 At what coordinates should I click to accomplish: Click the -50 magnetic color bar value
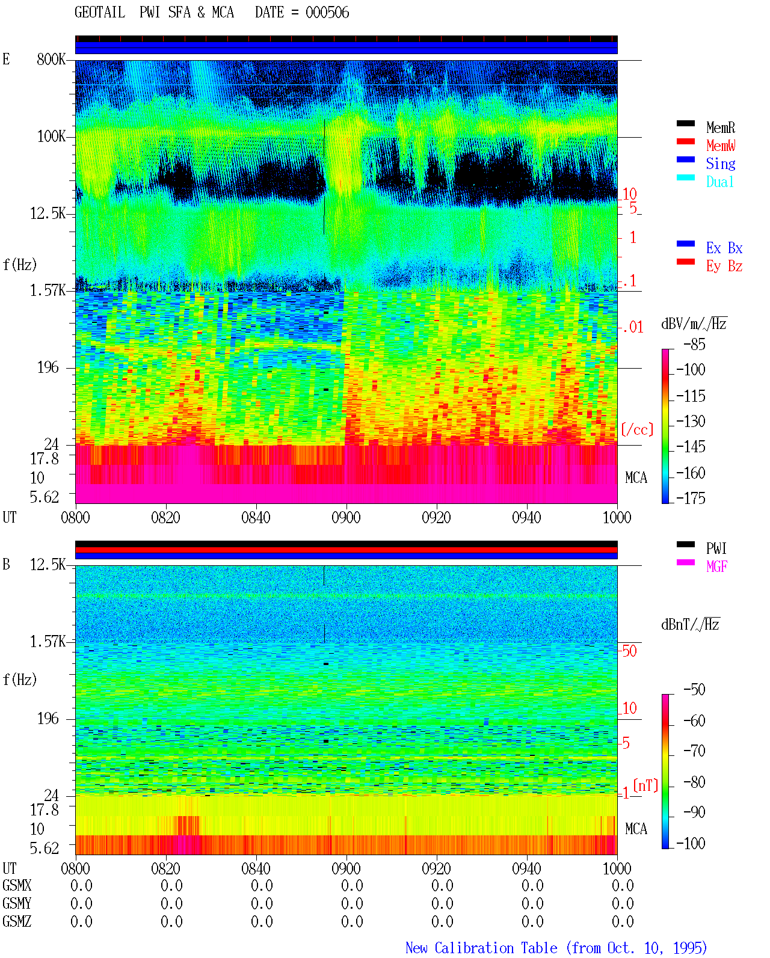click(x=694, y=689)
